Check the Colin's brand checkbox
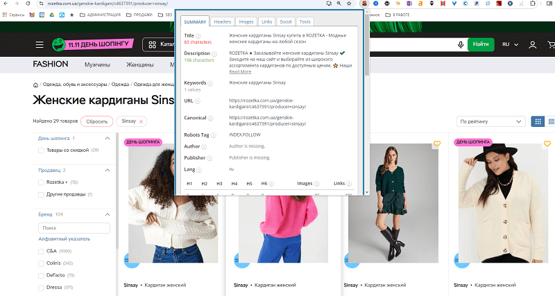This screenshot has width=555, height=296. (x=41, y=263)
